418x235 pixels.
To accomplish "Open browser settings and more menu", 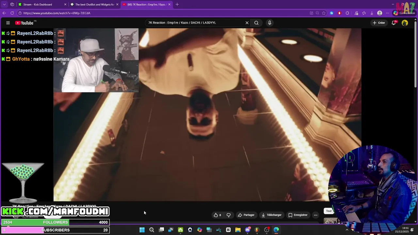I will [x=387, y=13].
